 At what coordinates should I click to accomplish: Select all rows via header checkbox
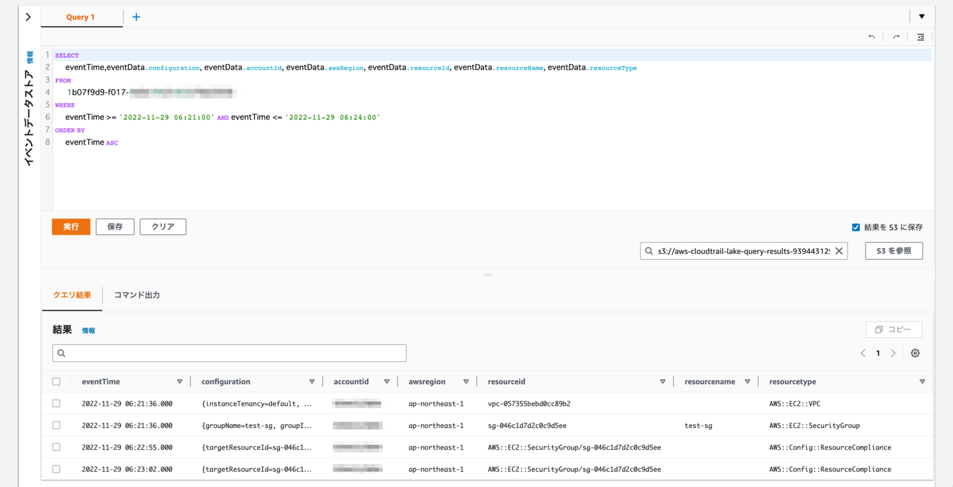point(56,381)
